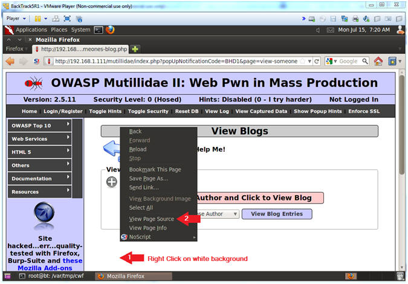Image resolution: width=408 pixels, height=284 pixels.
Task: Launch Firefox from top panel icon
Action: [x=110, y=30]
